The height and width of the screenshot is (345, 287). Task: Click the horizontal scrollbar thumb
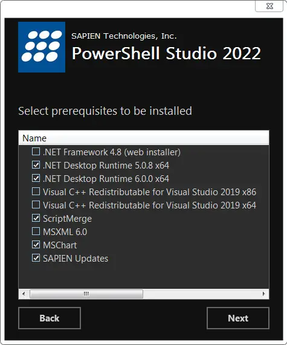[86, 294]
